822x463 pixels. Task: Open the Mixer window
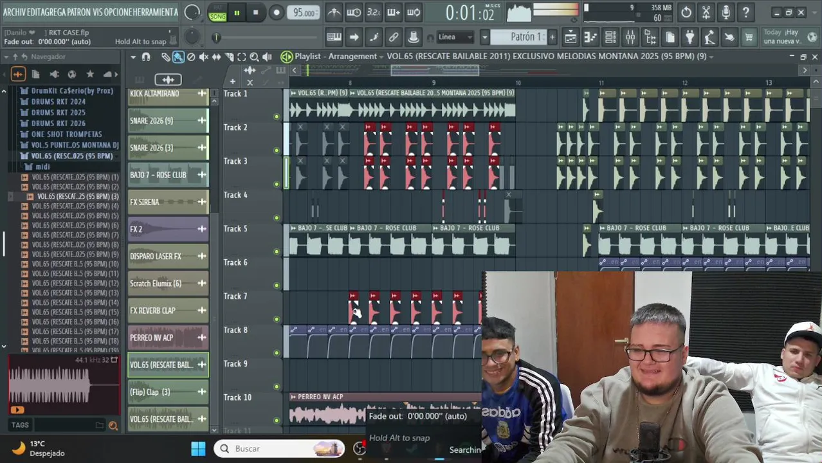(630, 37)
